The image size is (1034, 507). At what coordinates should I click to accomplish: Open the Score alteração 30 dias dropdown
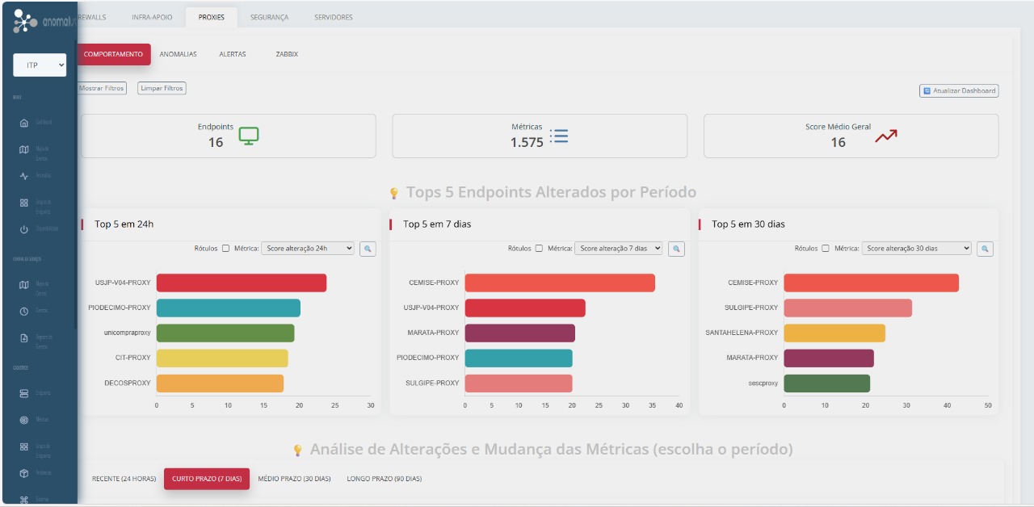[x=916, y=249]
